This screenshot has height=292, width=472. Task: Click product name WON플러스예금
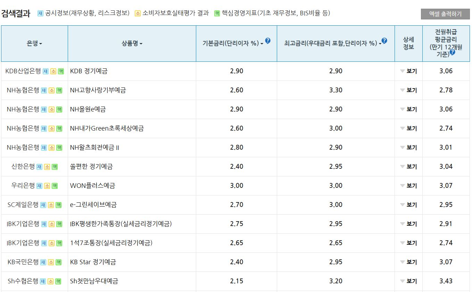click(93, 186)
